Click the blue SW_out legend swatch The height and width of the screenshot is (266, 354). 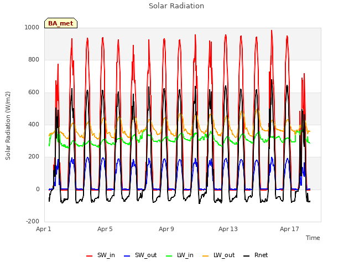point(127,256)
